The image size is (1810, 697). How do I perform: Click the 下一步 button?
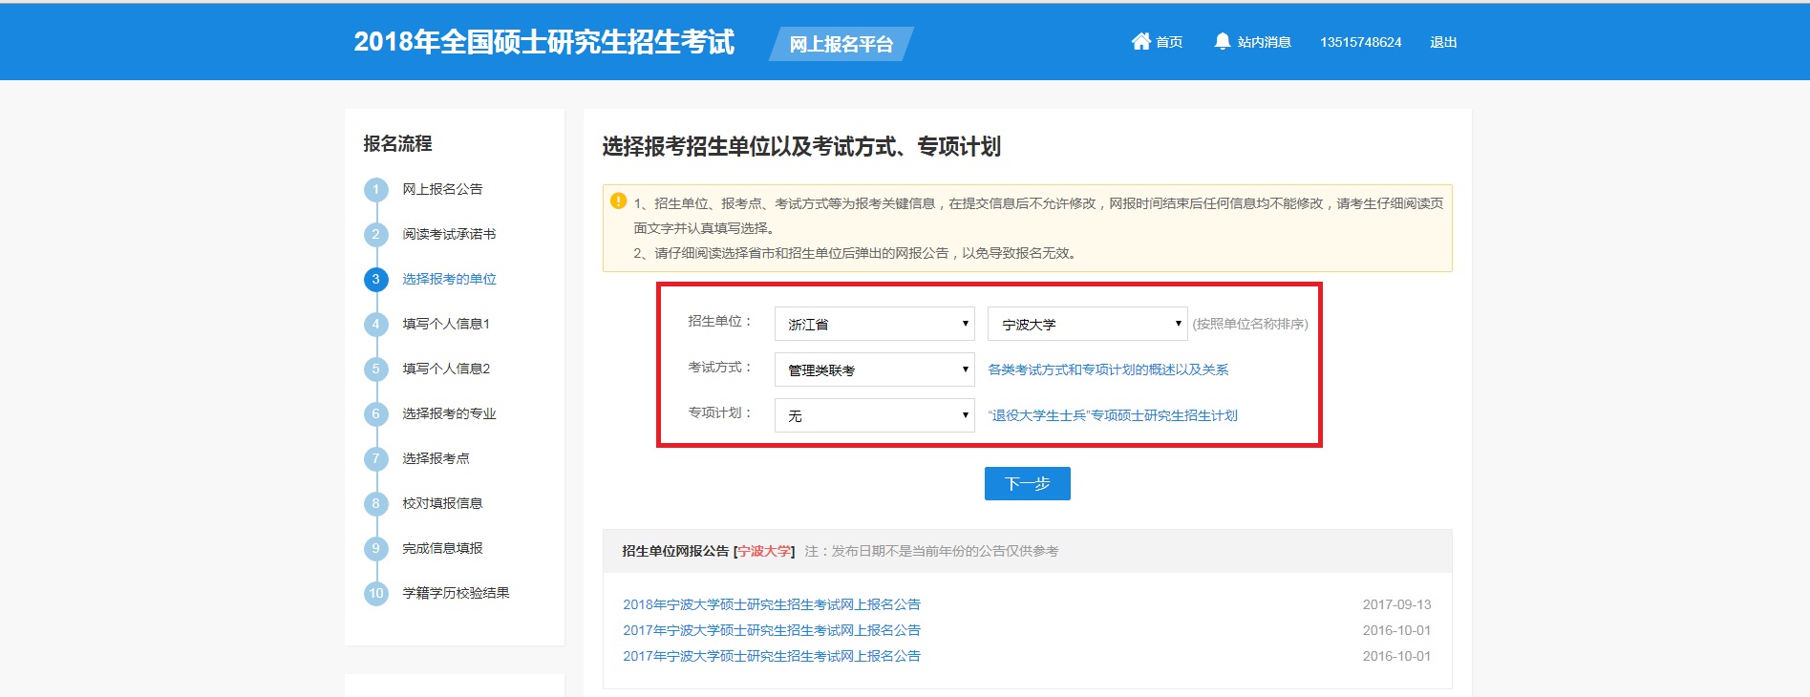(x=1027, y=483)
